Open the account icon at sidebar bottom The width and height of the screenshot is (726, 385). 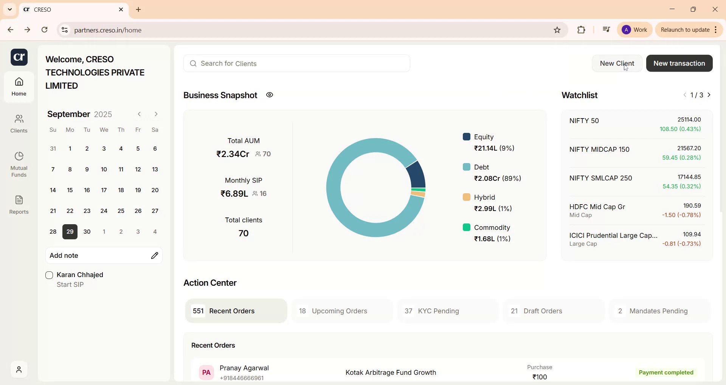pos(19,369)
